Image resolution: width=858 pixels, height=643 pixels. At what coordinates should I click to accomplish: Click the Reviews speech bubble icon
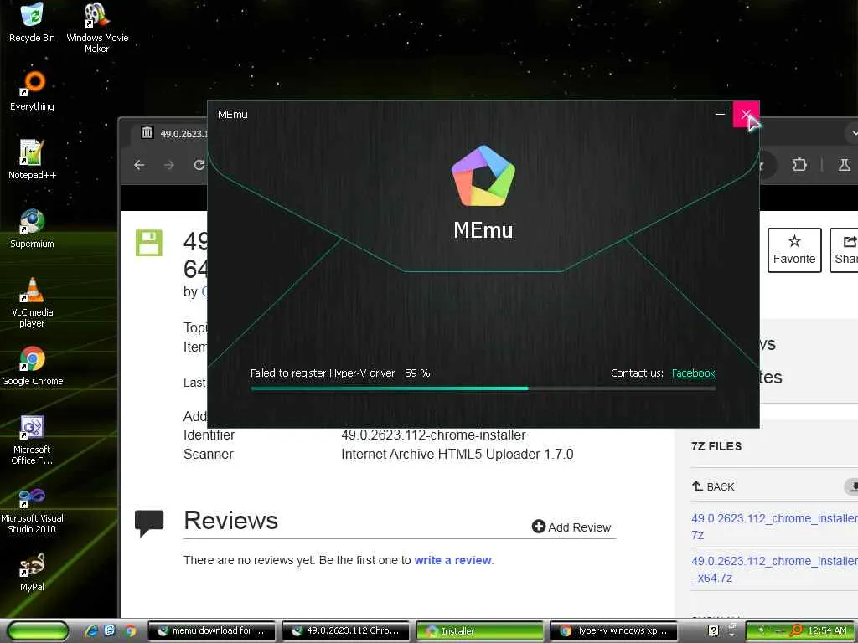(149, 522)
